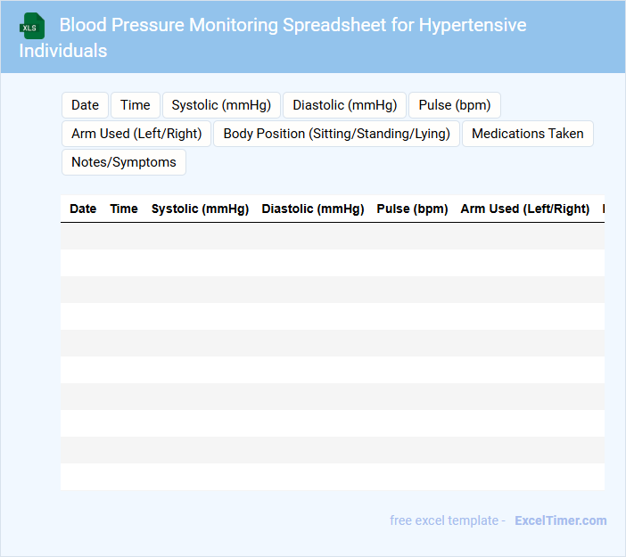Click the Arm Used (Left/Right) column header
Screen dimensions: 626x557
point(525,209)
